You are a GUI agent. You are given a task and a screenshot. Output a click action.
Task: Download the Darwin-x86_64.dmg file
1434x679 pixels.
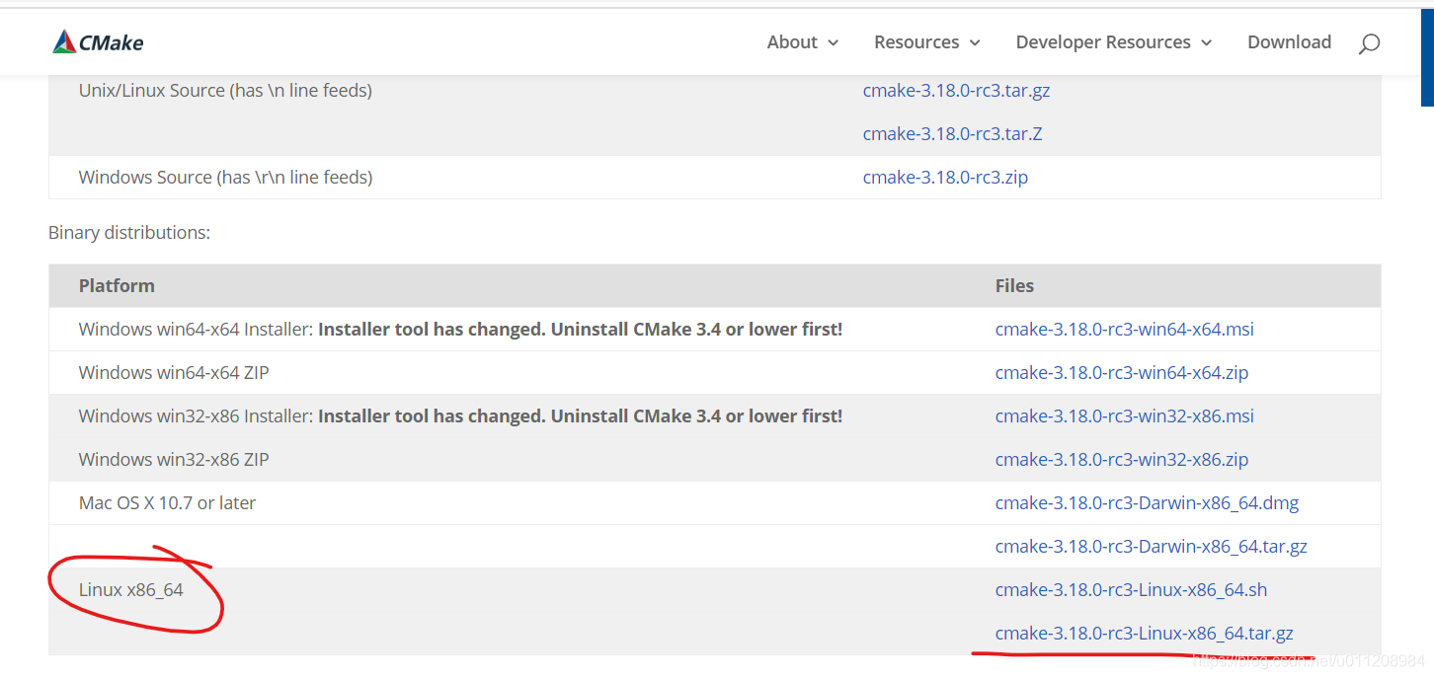pos(1147,503)
